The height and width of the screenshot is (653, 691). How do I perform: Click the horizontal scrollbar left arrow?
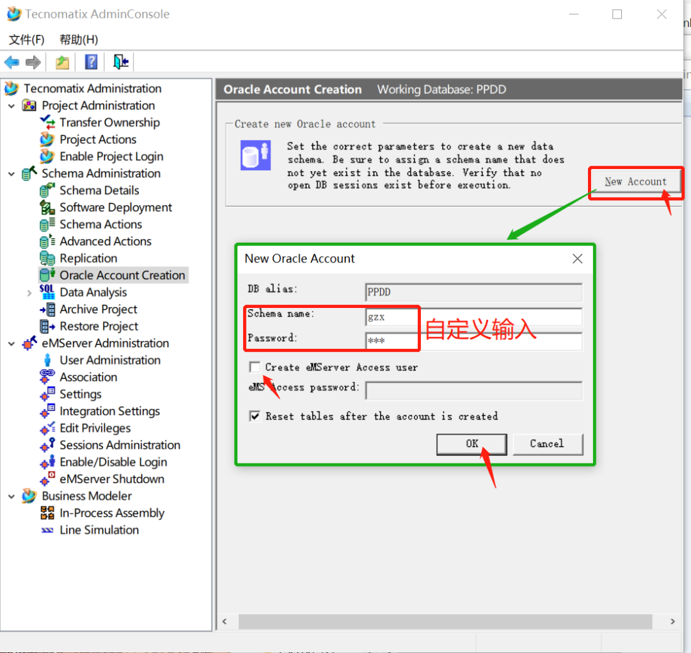pyautogui.click(x=225, y=621)
